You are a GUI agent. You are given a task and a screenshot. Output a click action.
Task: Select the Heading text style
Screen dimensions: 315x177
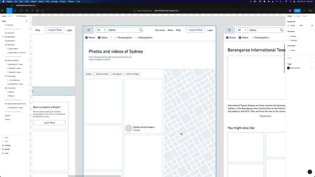[x=293, y=36]
